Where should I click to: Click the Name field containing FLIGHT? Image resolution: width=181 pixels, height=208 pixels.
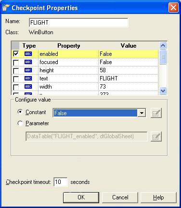click(78, 23)
